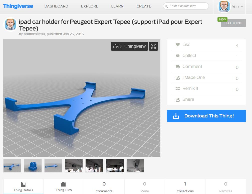
Task: Click the like count 4
Action: coord(237,45)
